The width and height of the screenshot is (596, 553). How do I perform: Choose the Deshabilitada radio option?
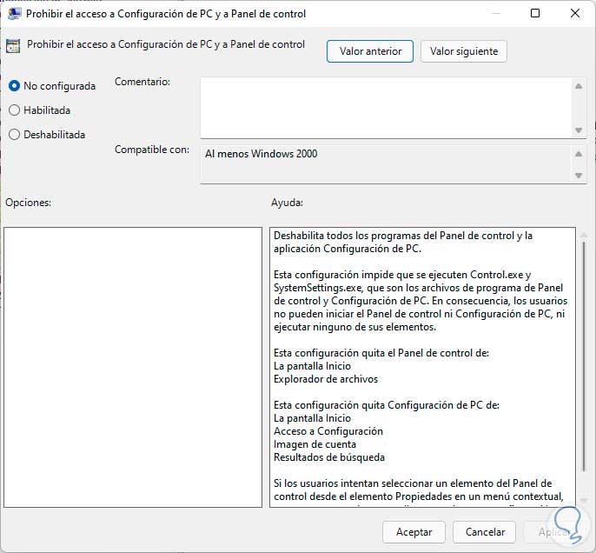tap(14, 135)
